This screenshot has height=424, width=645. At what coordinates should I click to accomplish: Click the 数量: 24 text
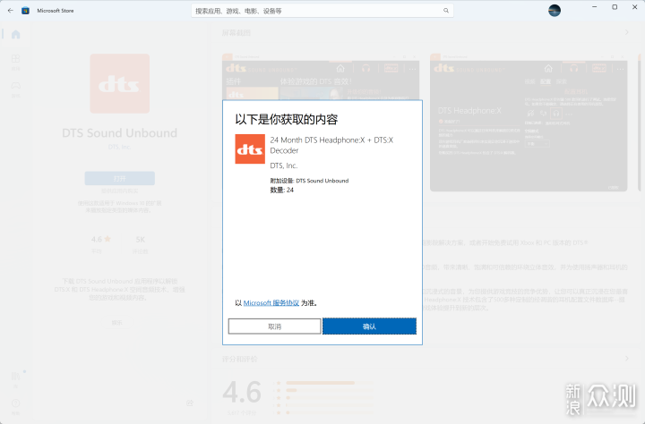(x=282, y=190)
